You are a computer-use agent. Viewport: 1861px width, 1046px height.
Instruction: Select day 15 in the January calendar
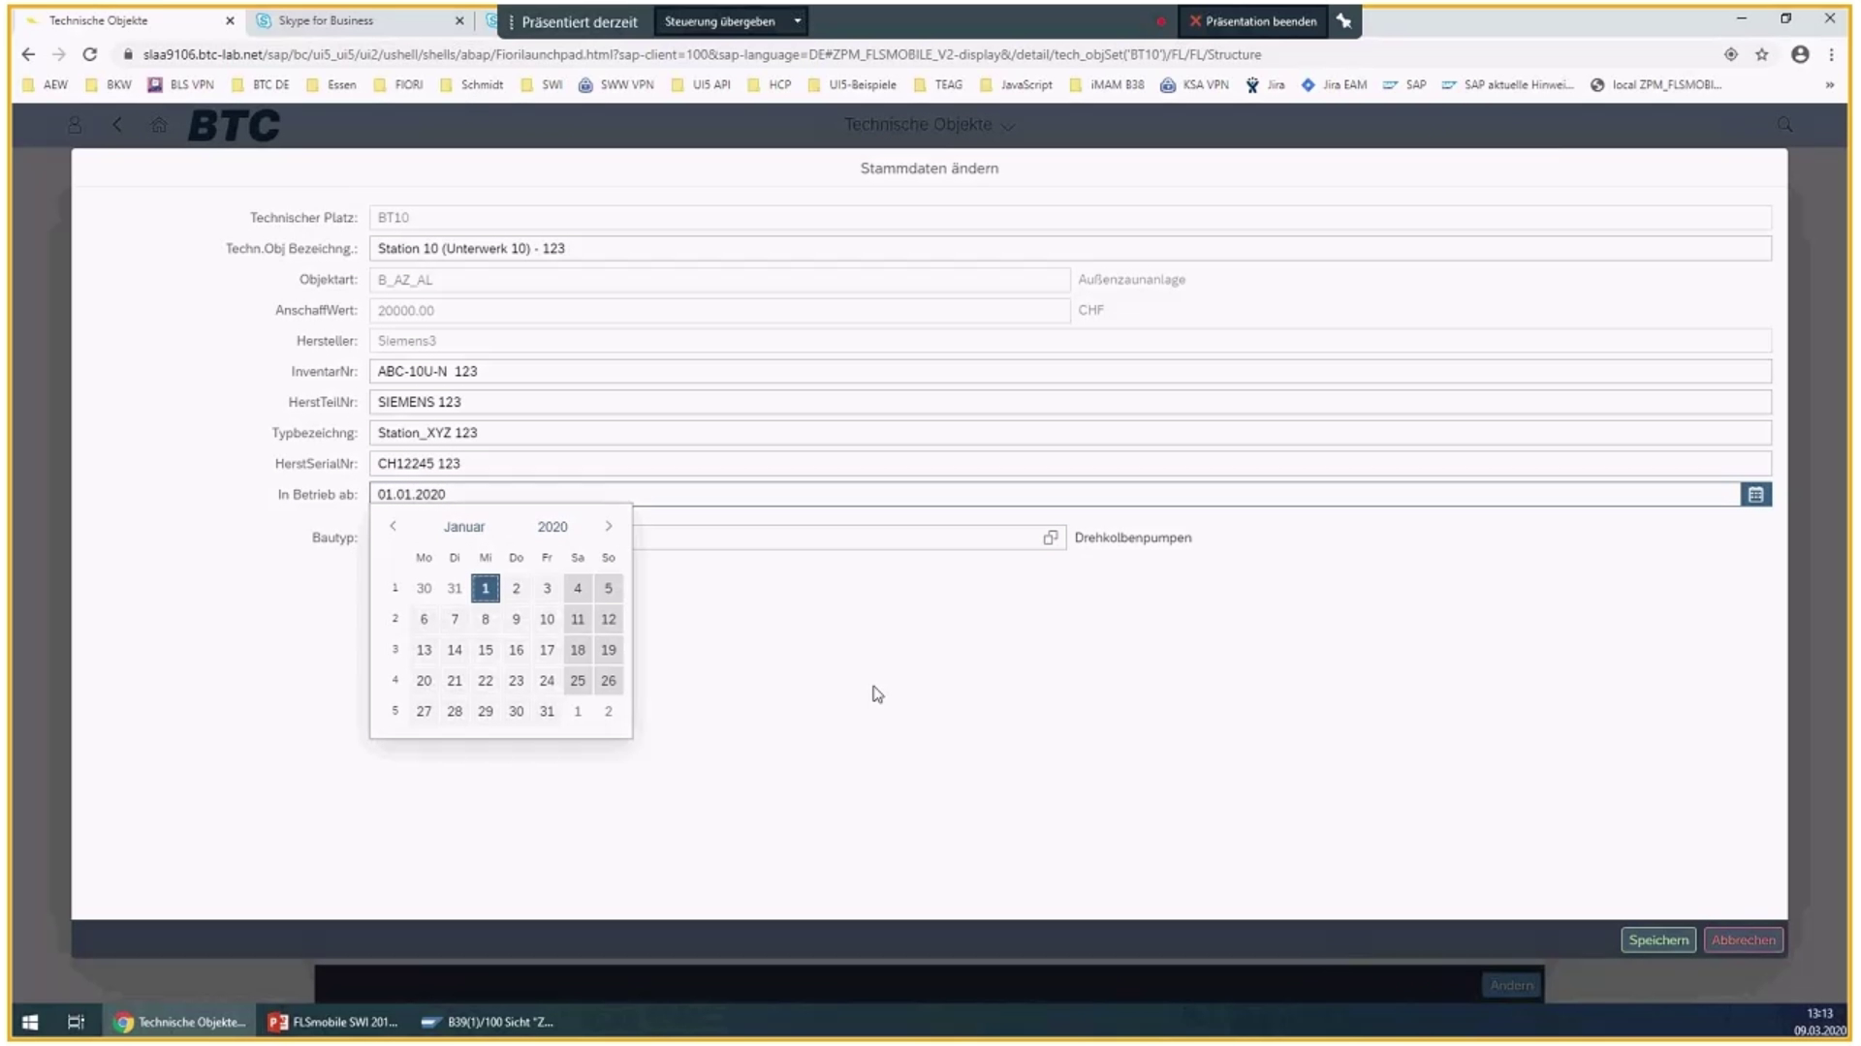485,650
